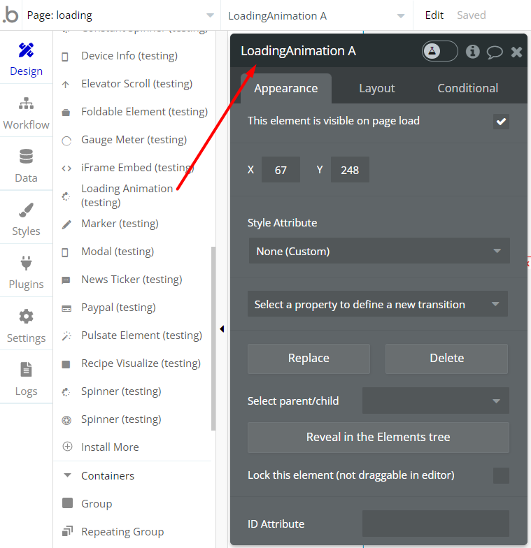The image size is (531, 548).
Task: Click the Install More link
Action: (110, 447)
